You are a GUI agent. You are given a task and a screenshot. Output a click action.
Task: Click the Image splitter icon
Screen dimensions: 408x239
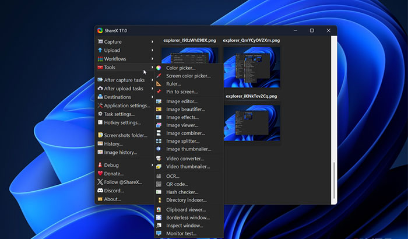[159, 141]
